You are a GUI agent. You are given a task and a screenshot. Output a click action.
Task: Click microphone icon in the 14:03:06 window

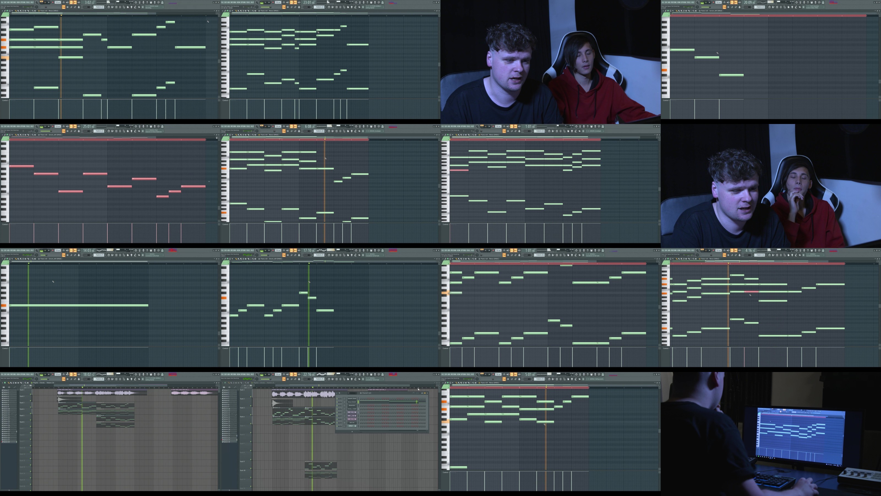pos(143,250)
